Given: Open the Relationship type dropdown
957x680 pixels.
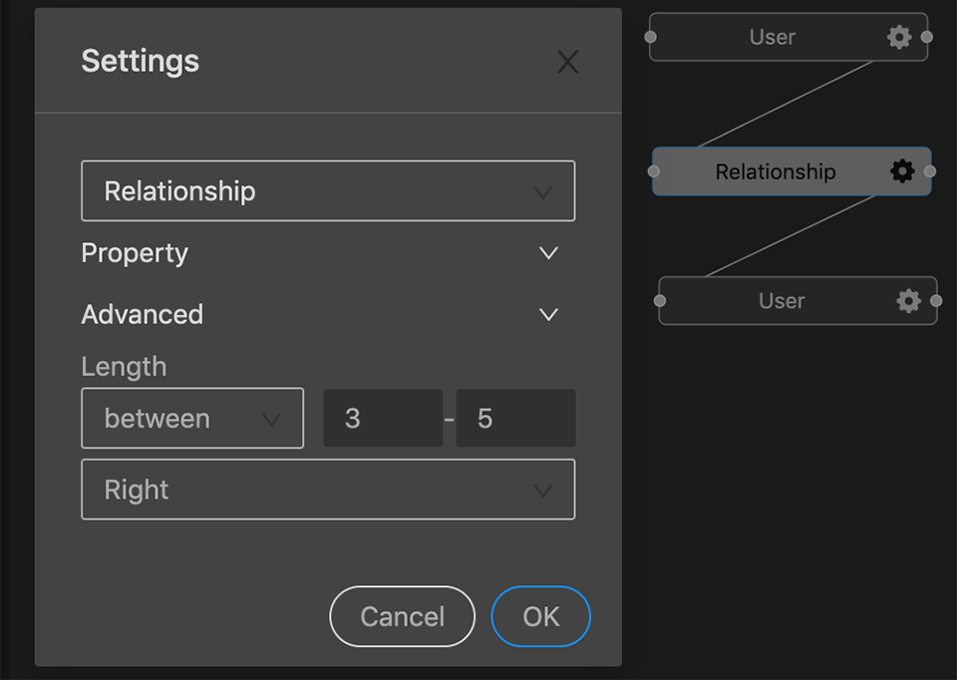Looking at the screenshot, I should coord(328,190).
